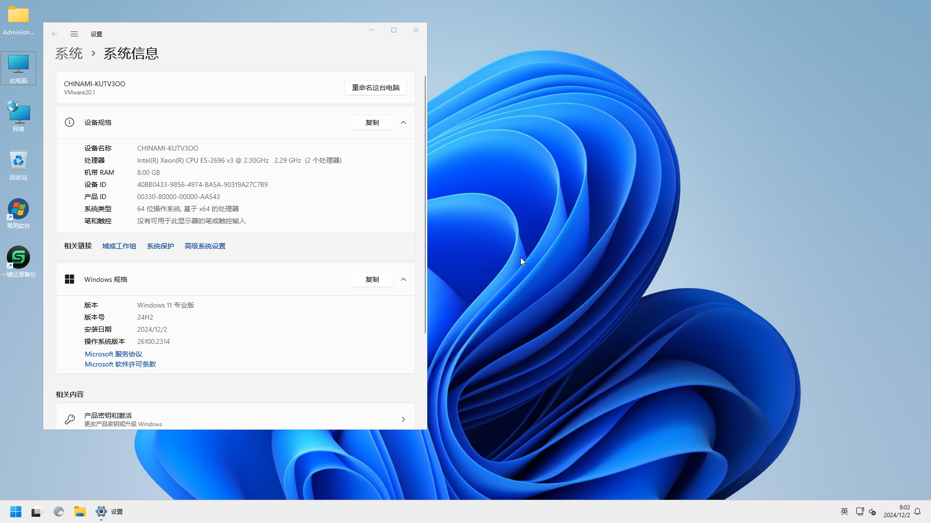931x523 pixels.
Task: Open the 系统保护 link
Action: [x=161, y=246]
